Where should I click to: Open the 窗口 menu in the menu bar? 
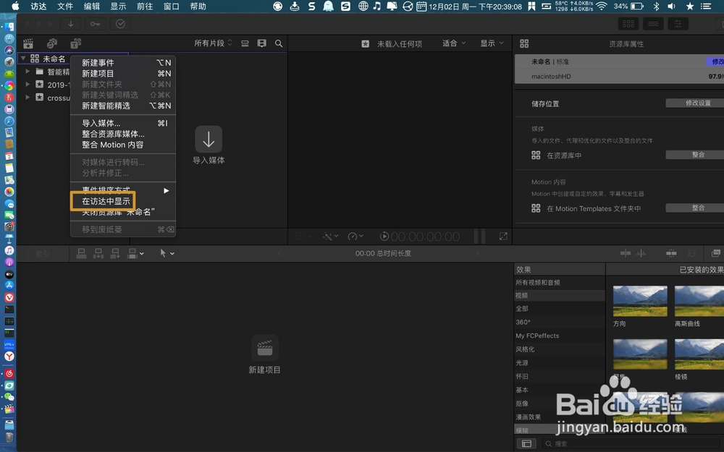click(x=172, y=6)
